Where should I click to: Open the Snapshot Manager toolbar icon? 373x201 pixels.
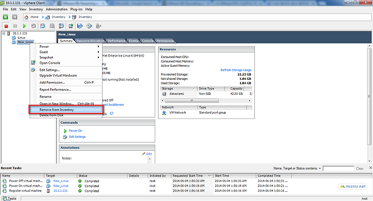pos(61,26)
